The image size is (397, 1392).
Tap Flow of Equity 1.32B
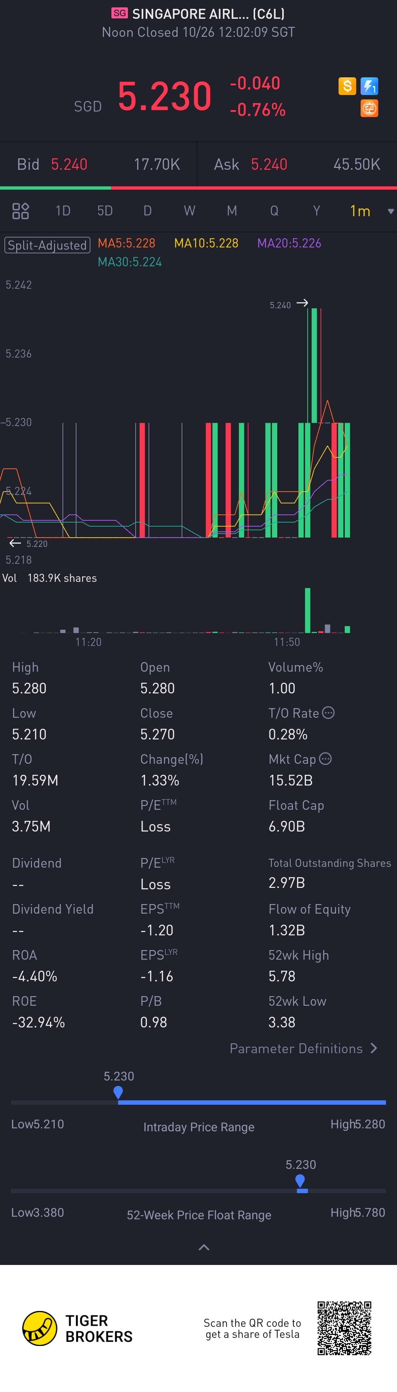(287, 930)
